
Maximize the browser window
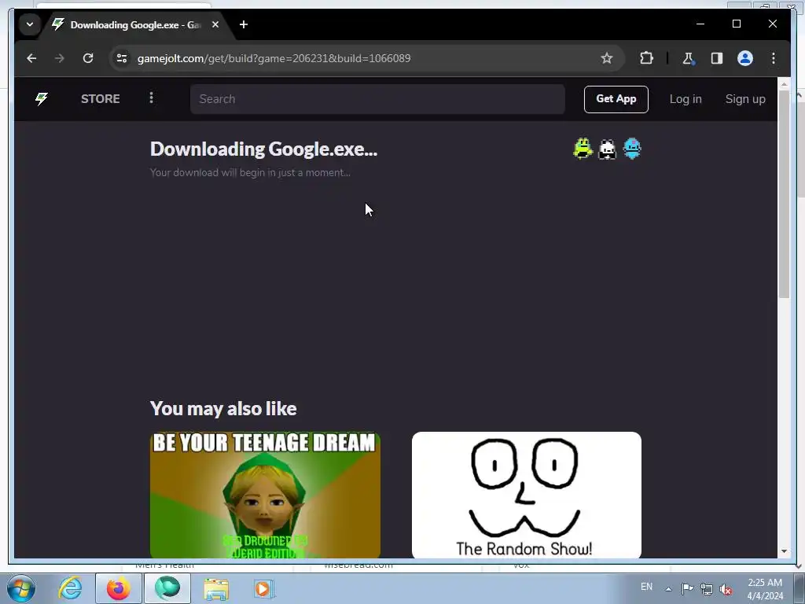click(736, 24)
